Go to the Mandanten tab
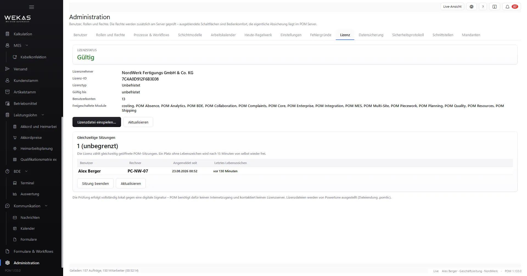This screenshot has height=276, width=527. (471, 35)
